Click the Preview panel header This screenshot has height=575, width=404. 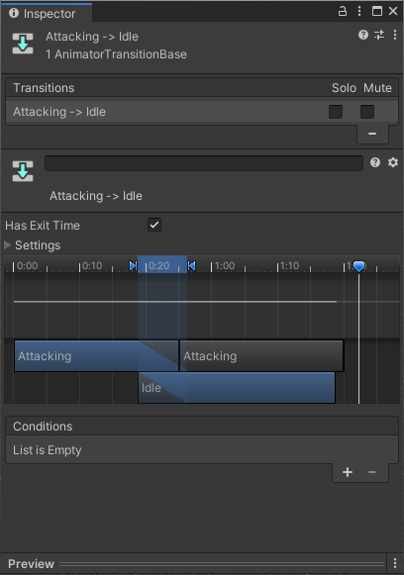(x=193, y=564)
